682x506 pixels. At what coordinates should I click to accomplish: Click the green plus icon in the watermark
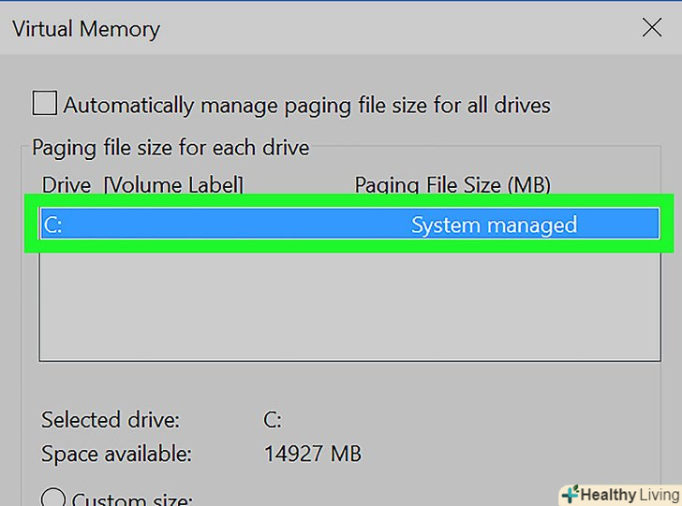pos(570,494)
